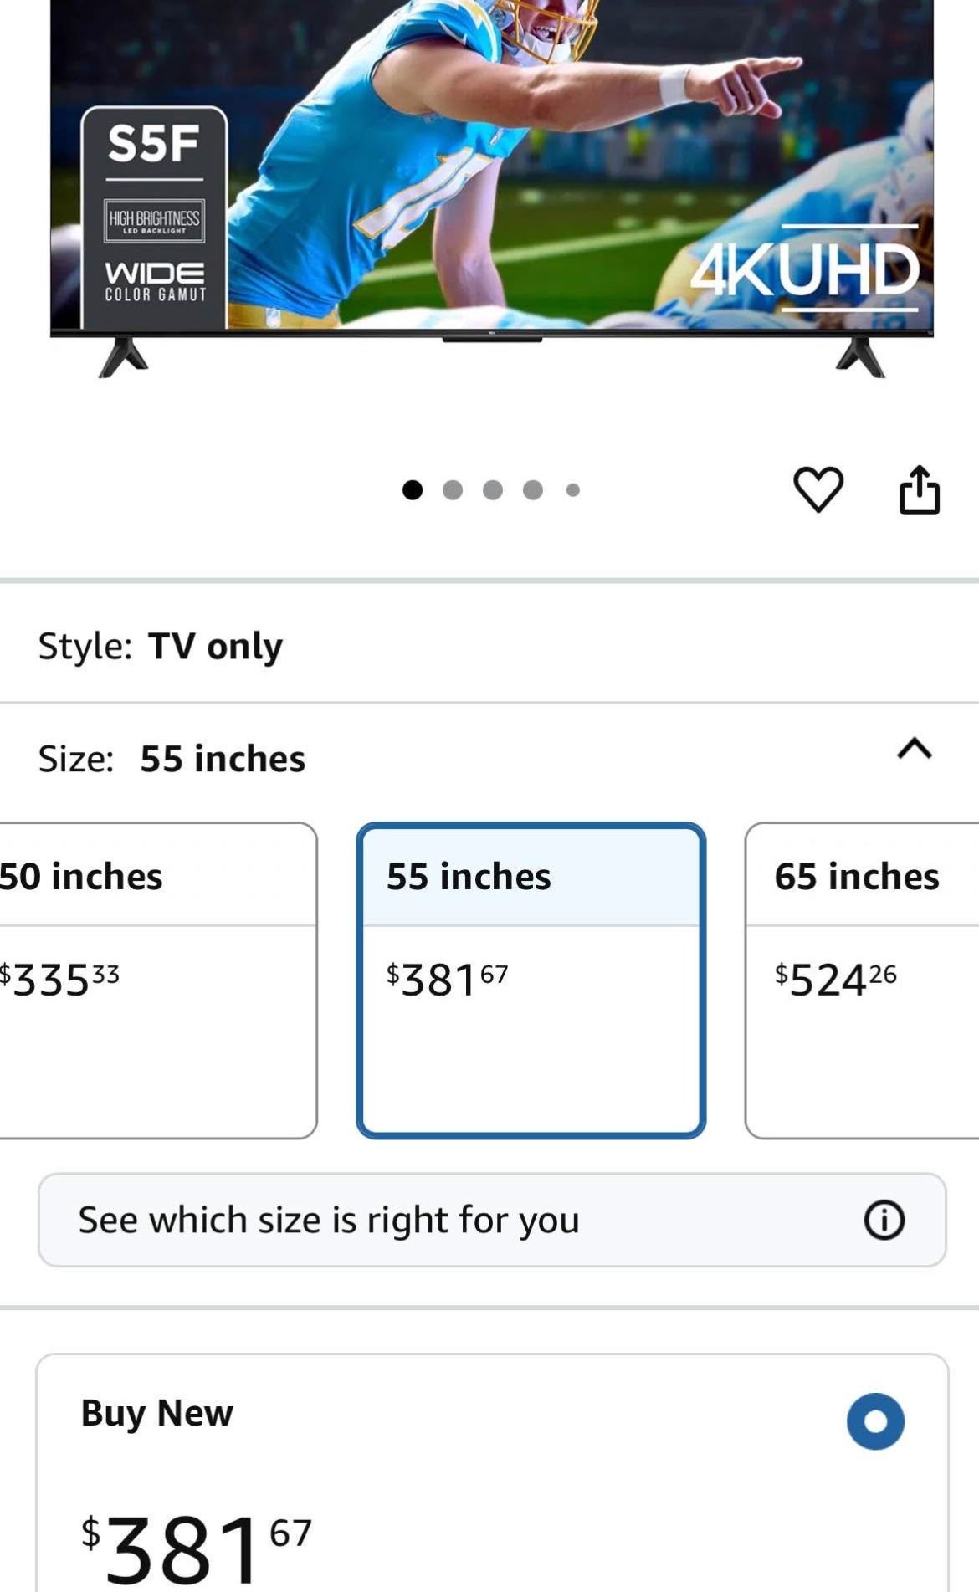
Task: Jump to fourth image carousel dot
Action: 533,490
